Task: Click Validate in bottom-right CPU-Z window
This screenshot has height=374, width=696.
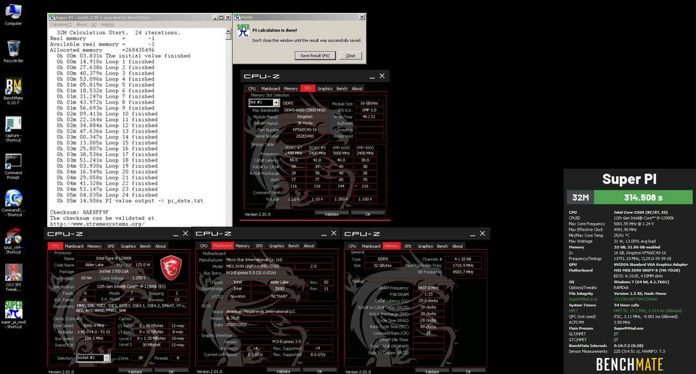Action: click(x=432, y=371)
